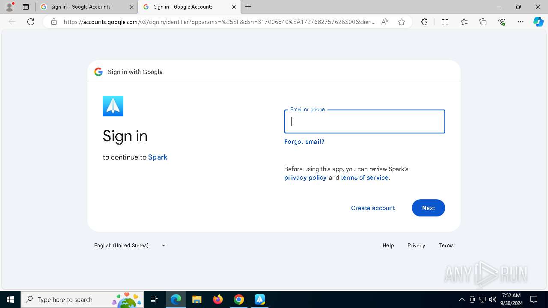Viewport: 548px width, 308px height.
Task: Open the Privacy footer link
Action: click(x=416, y=246)
